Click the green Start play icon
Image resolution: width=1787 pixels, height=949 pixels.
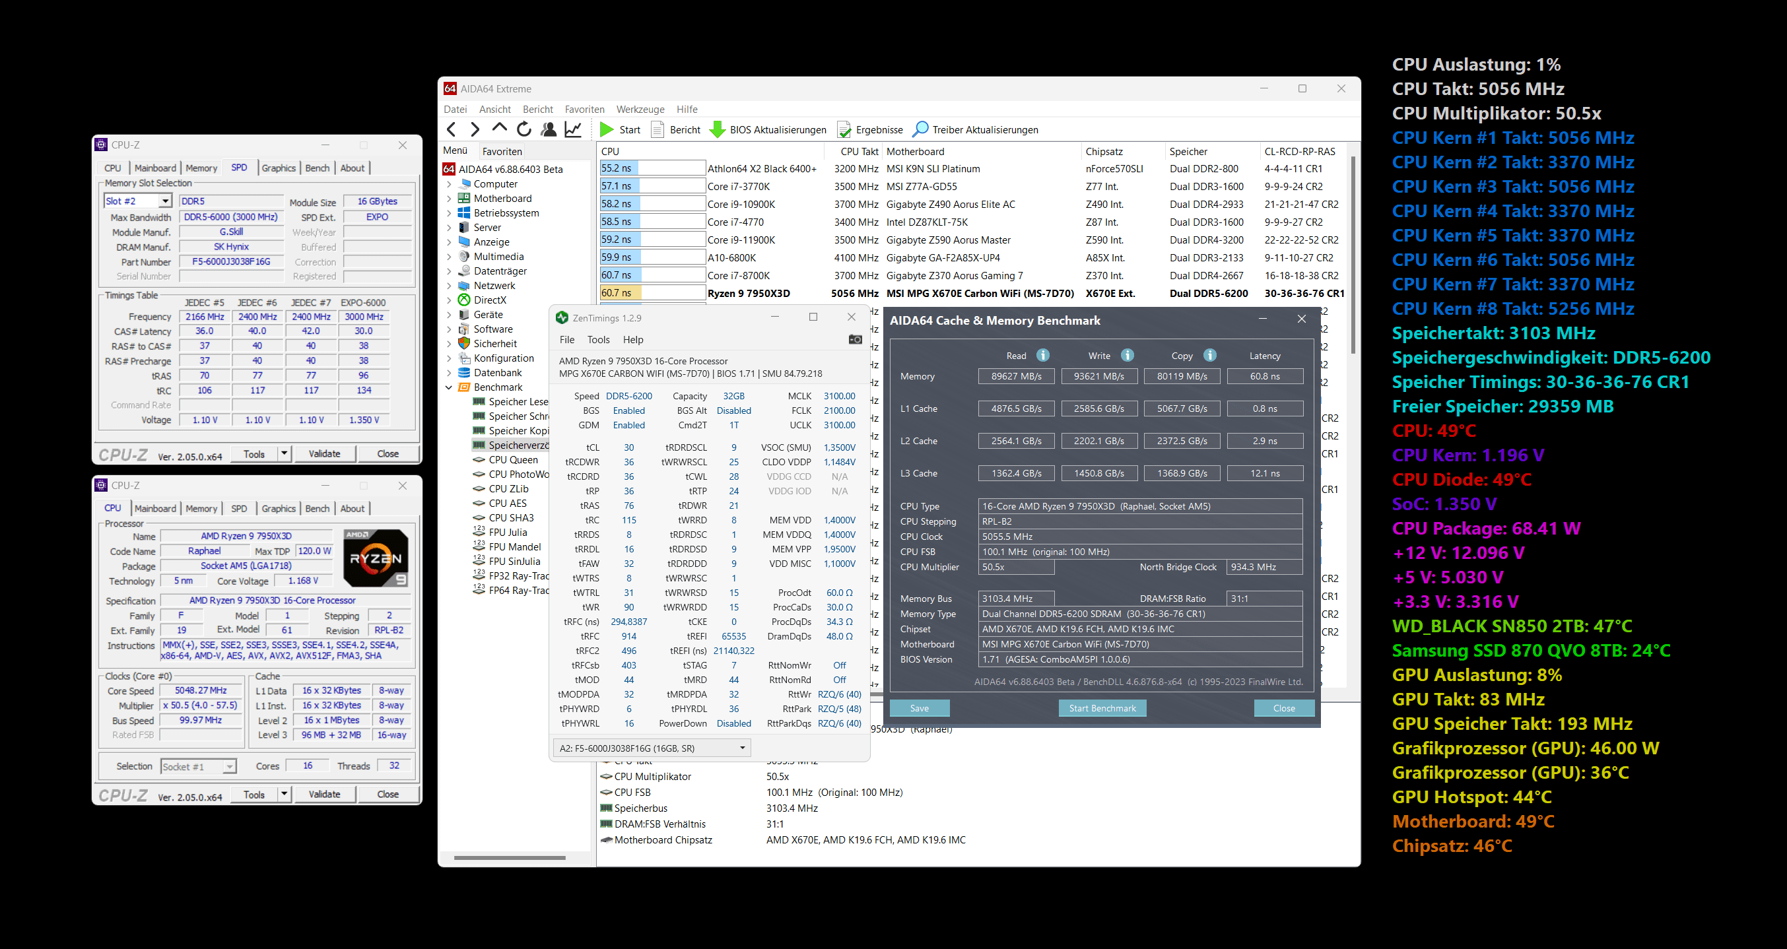(606, 129)
